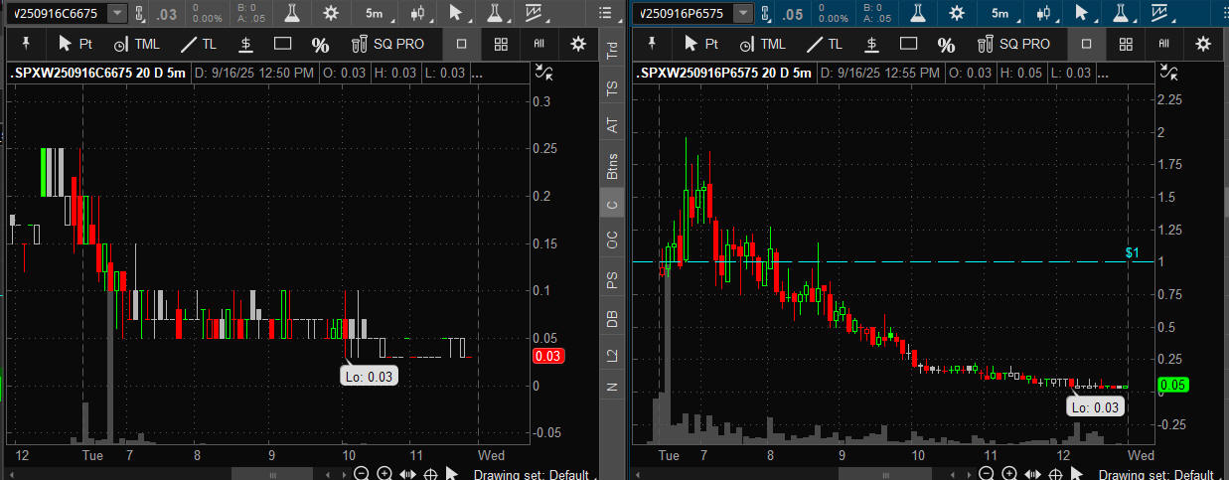Zoom in on the right chart

1009,473
